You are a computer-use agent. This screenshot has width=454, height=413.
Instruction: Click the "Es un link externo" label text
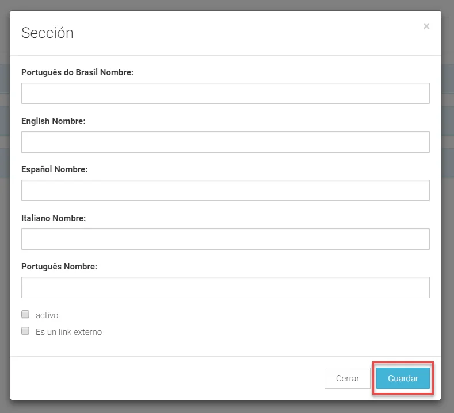(68, 332)
